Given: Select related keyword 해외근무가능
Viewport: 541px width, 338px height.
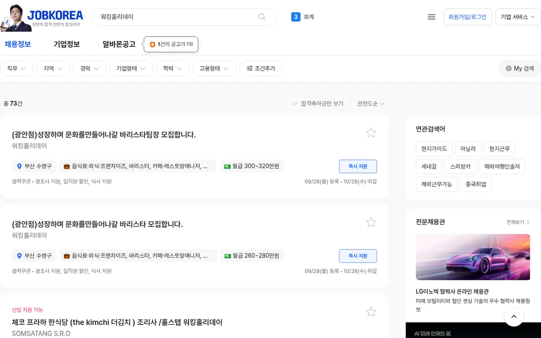Looking at the screenshot, I should tap(436, 184).
